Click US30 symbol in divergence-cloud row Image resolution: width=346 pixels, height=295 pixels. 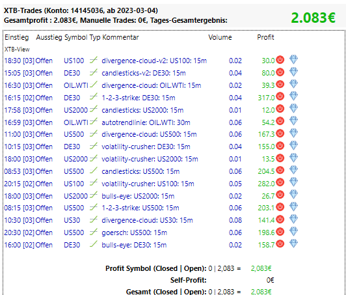(x=72, y=220)
